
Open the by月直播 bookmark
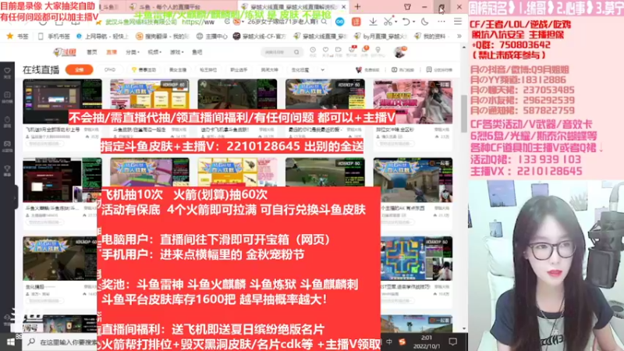(381, 36)
